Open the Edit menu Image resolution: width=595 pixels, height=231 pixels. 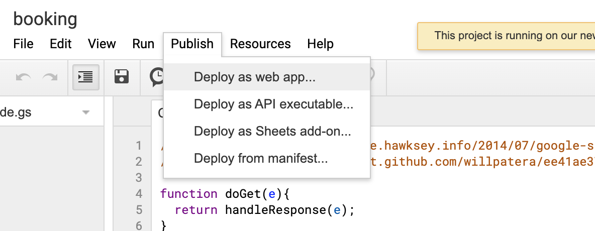point(61,44)
